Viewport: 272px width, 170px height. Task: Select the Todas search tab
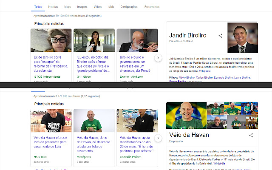point(38,7)
